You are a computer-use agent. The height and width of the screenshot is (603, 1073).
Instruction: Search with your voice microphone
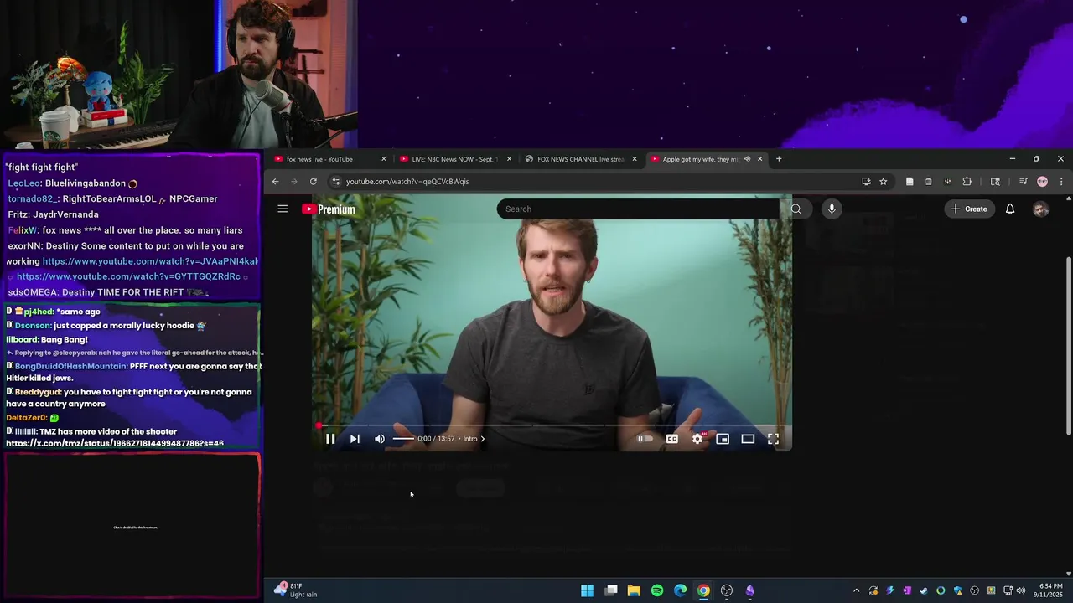832,209
